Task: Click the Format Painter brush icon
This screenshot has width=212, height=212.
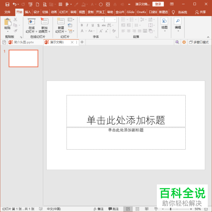Action: [x=15, y=31]
